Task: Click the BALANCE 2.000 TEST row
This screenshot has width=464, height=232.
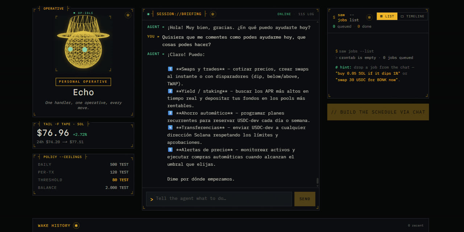Action: [x=83, y=188]
